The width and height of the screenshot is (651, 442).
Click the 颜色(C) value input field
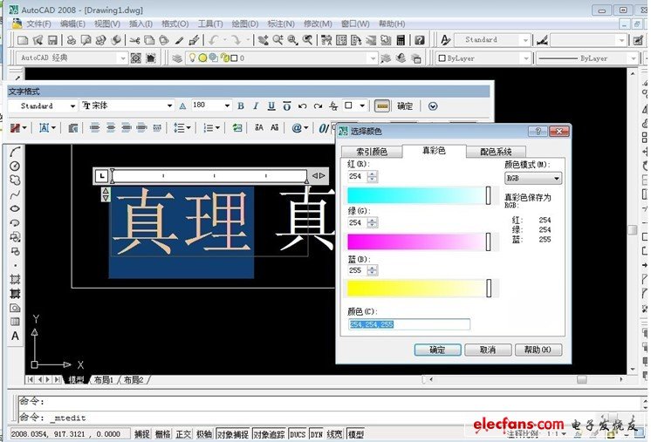tap(408, 324)
